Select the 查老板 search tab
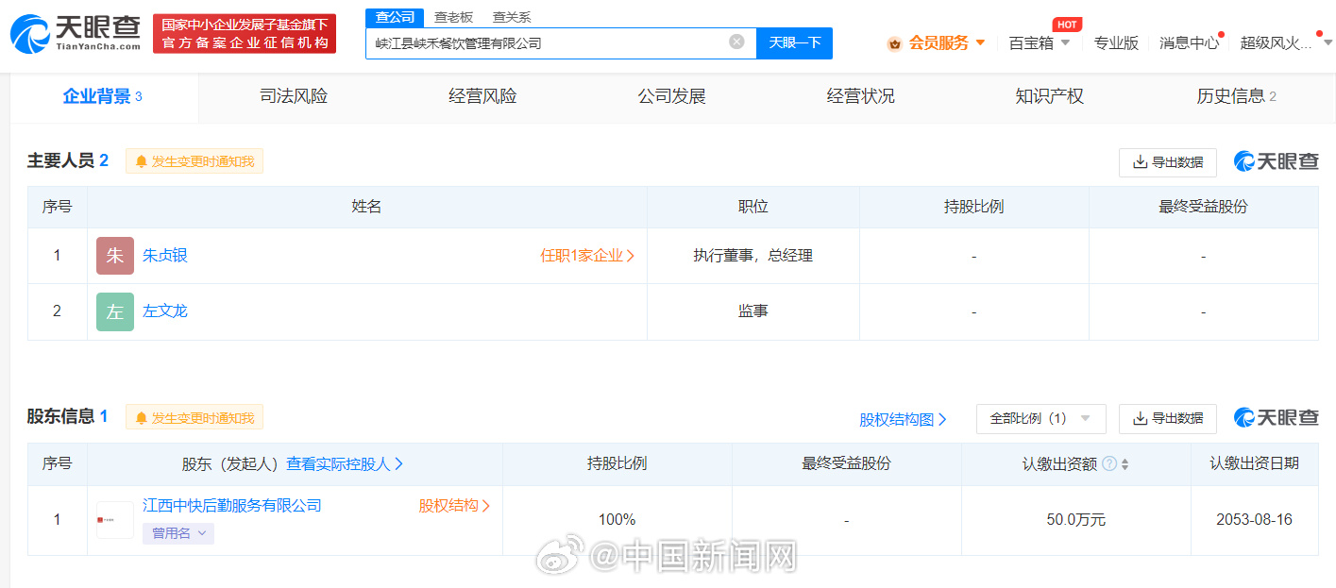Viewport: 1336px width, 588px height. click(x=453, y=17)
